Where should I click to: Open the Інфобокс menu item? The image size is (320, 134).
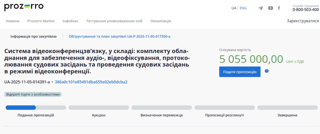click(70, 21)
